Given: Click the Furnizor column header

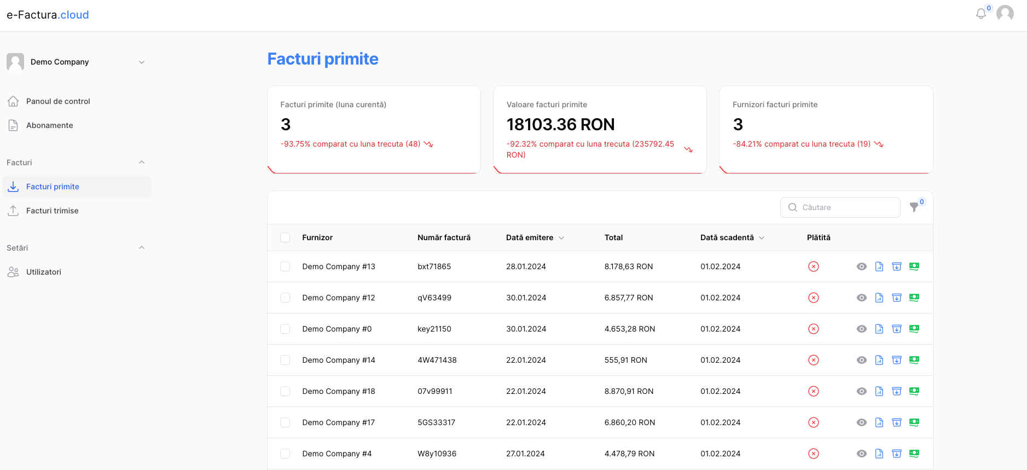Looking at the screenshot, I should 317,237.
